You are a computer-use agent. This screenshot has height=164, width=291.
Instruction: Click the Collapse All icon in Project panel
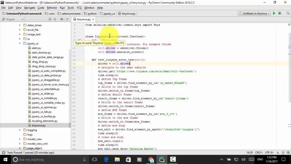pyautogui.click(x=55, y=19)
